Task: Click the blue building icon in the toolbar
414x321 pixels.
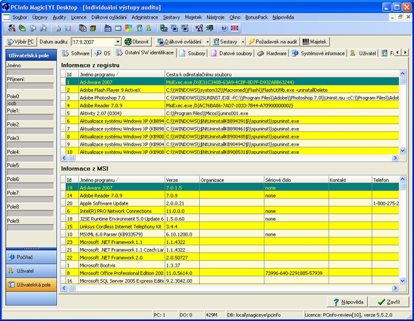Action: [x=108, y=28]
